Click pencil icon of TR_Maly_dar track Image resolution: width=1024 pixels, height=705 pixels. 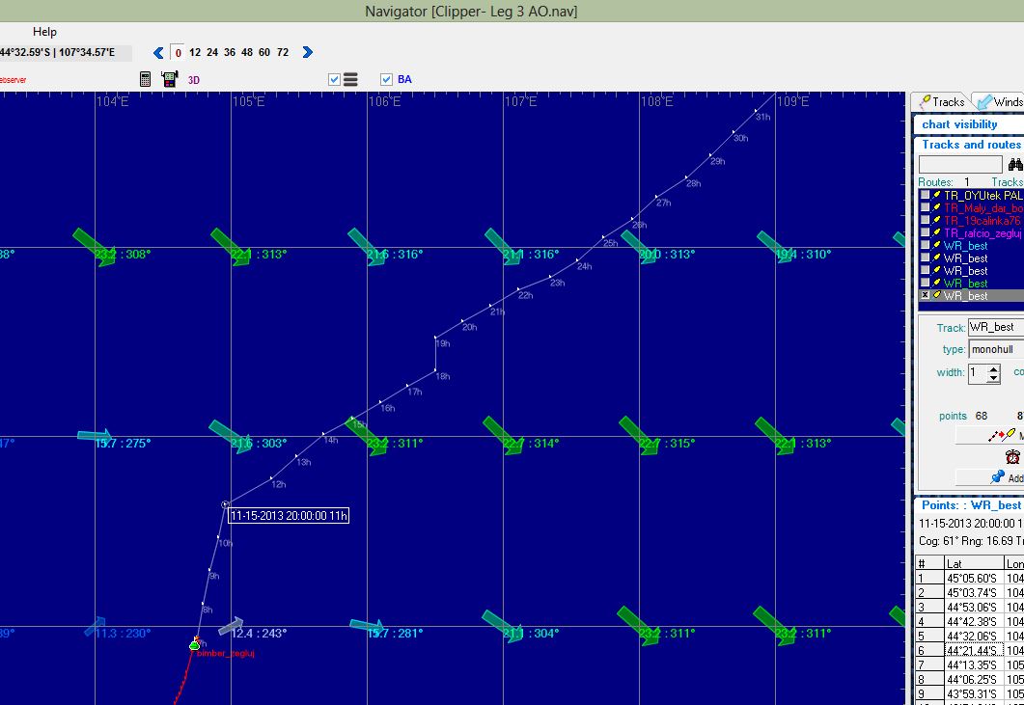[x=936, y=207]
